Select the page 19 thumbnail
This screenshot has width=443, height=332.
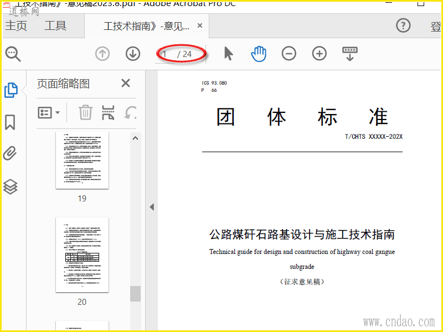[82, 160]
